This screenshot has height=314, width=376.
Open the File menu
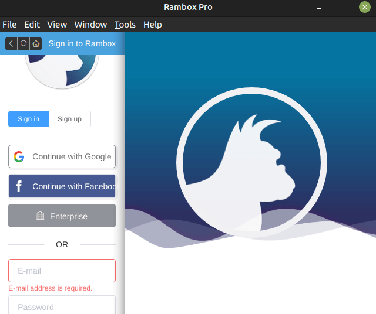coord(9,25)
